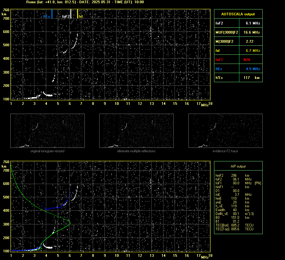Select the MUF(3000)F2 value 16.6 MHz
The width and height of the screenshot is (285, 260).
click(x=251, y=32)
